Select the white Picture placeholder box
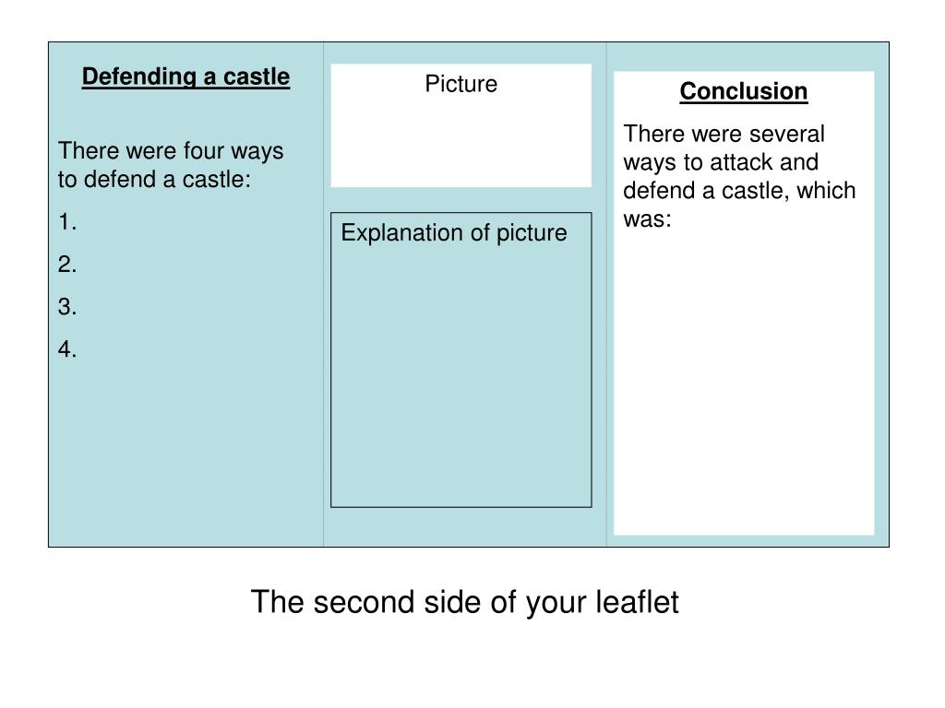 461,125
